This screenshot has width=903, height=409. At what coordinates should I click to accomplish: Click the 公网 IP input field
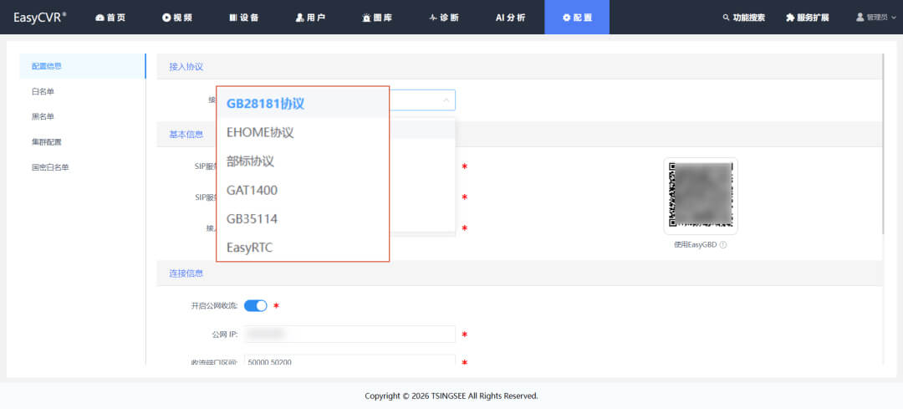[349, 334]
